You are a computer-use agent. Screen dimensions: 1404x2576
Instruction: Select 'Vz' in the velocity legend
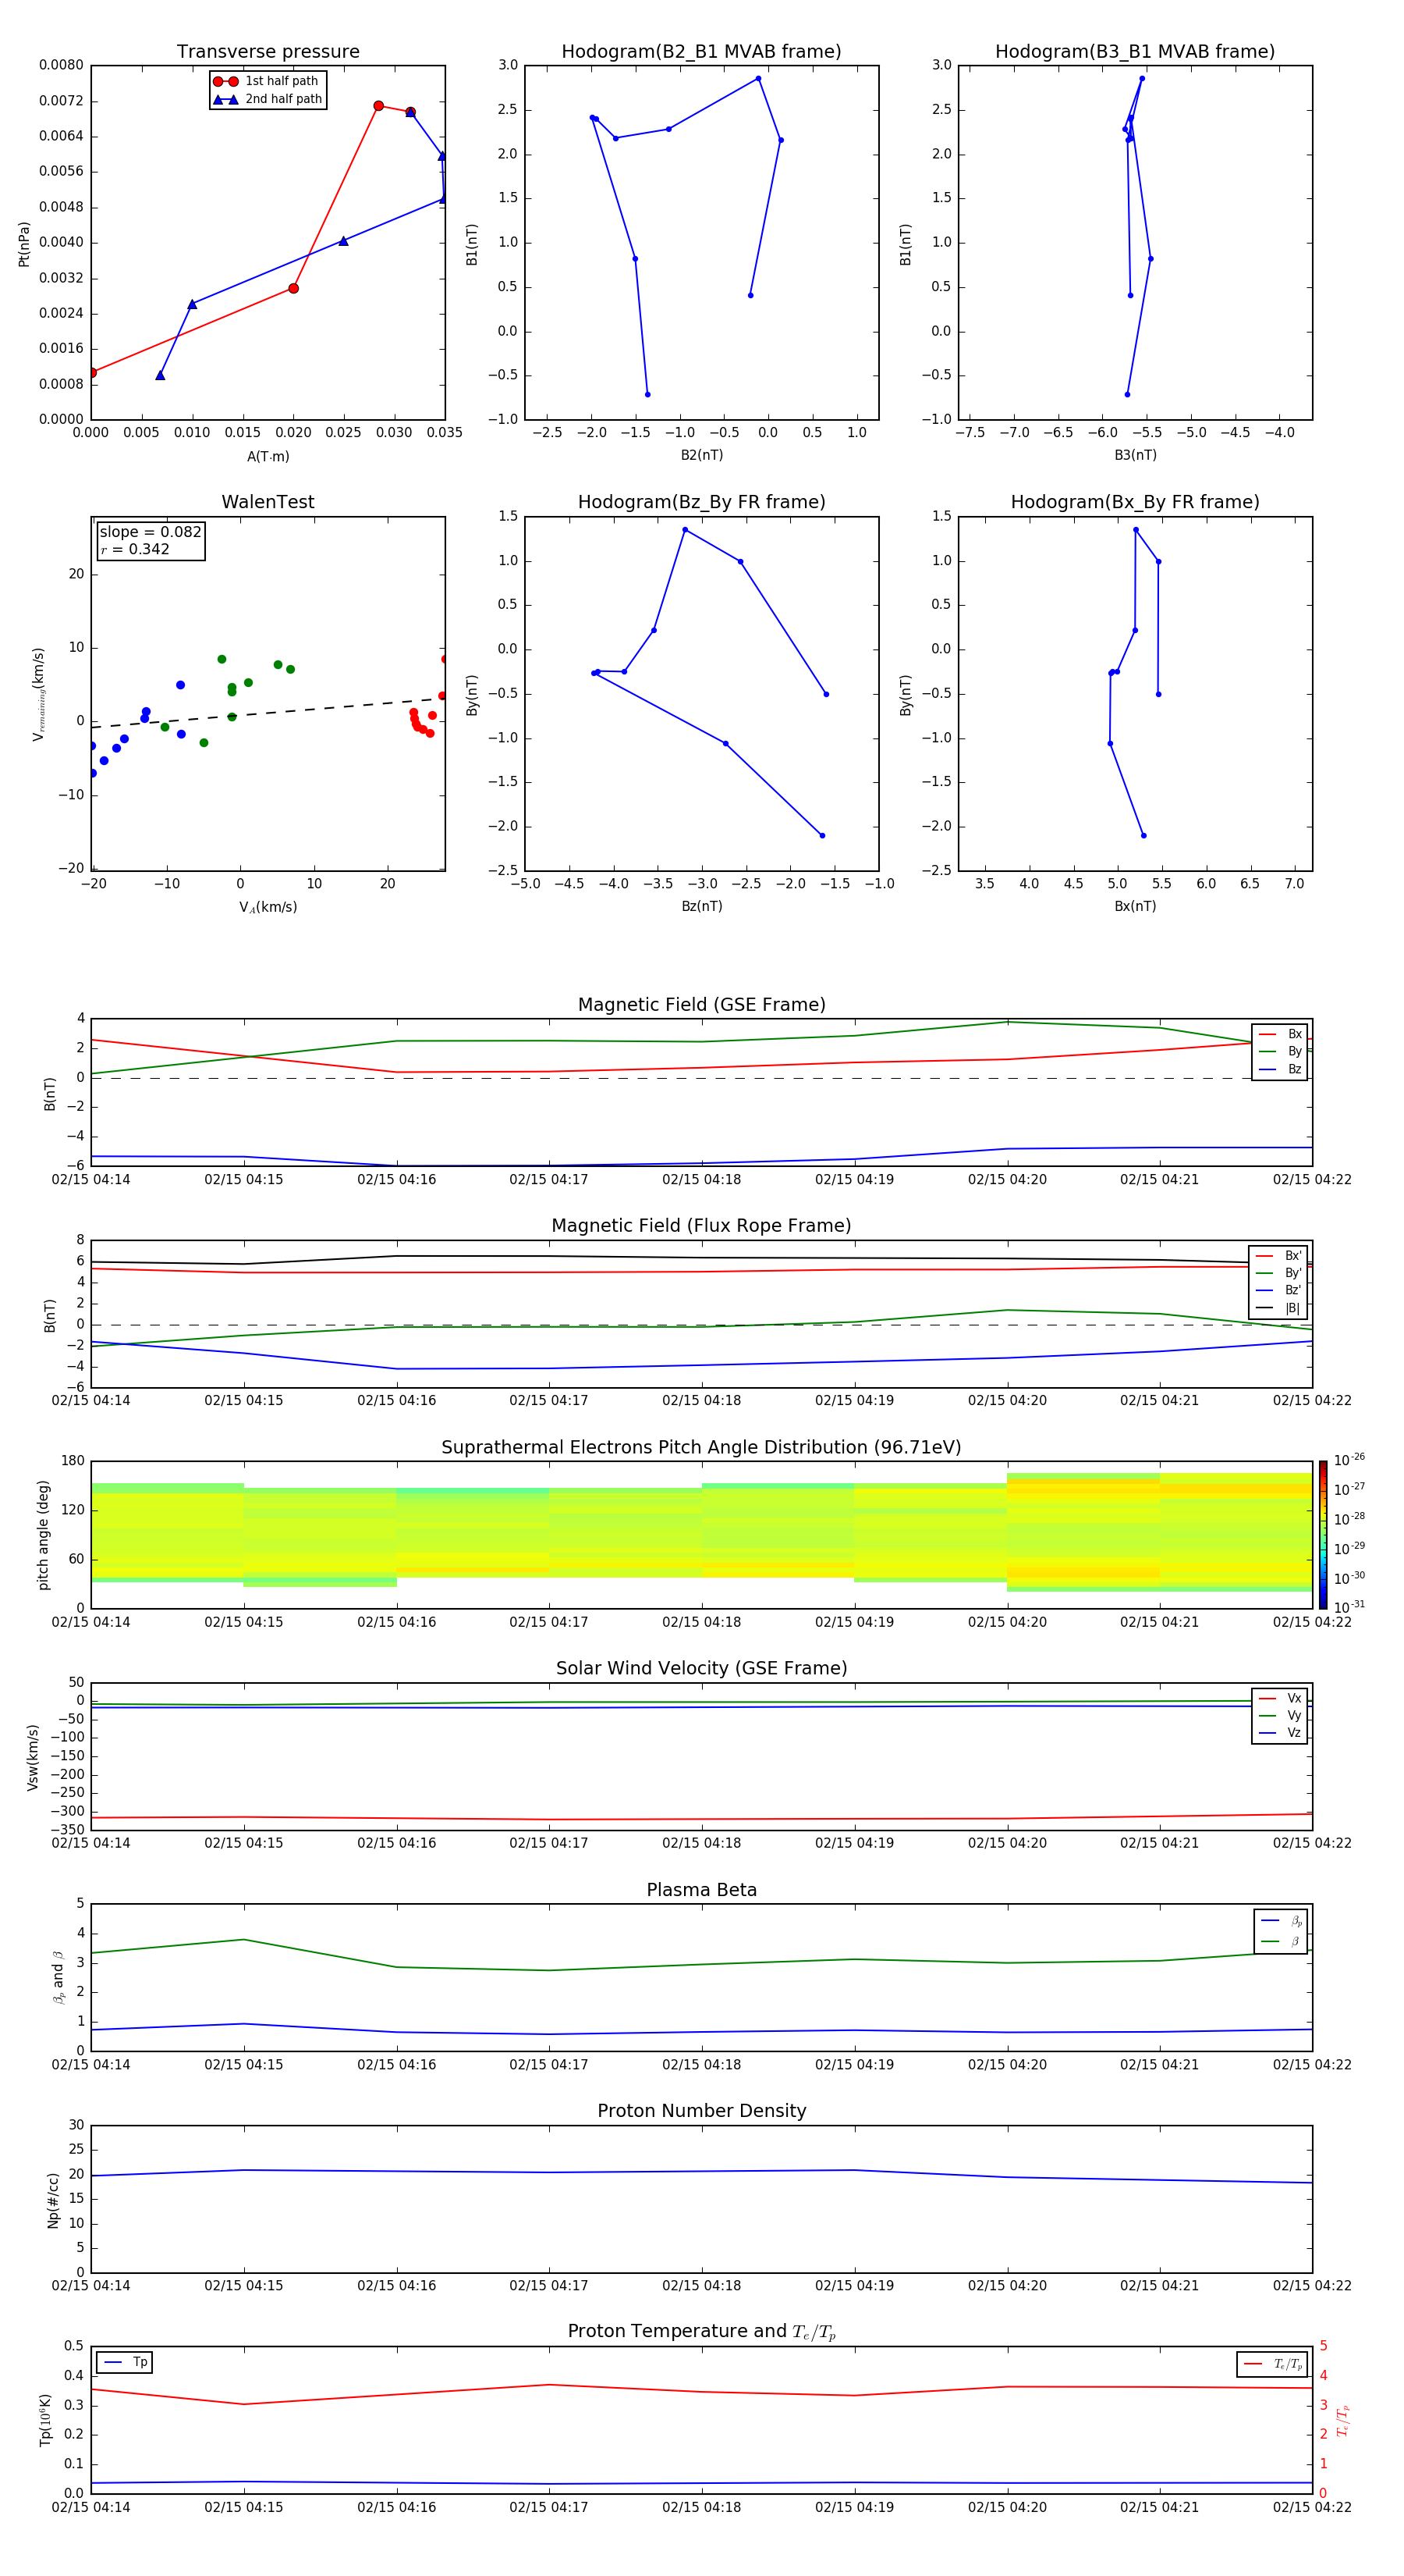point(1280,1733)
